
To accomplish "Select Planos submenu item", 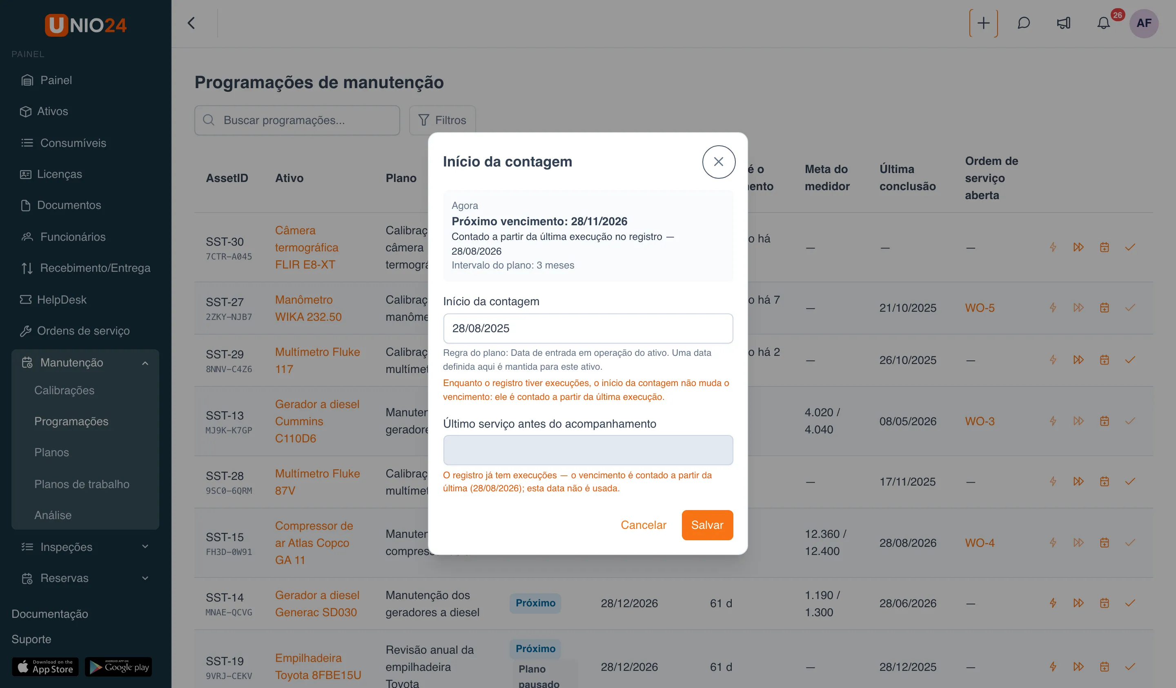I will (x=52, y=453).
